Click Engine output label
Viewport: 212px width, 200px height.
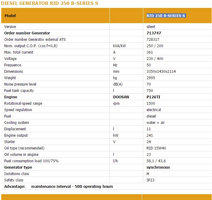[16, 135]
